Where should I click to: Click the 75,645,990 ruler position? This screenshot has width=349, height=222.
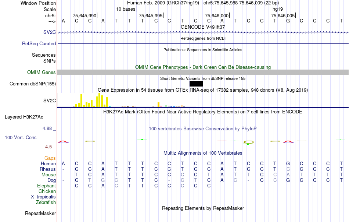tap(84, 15)
